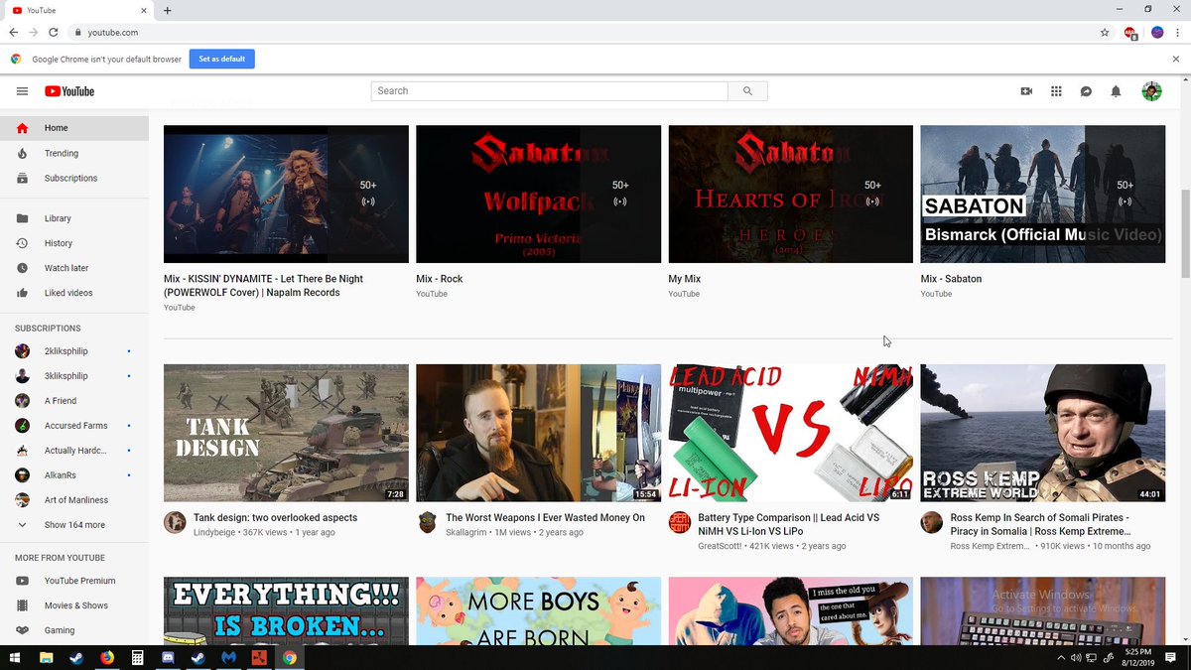Open the notifications bell

click(x=1116, y=91)
